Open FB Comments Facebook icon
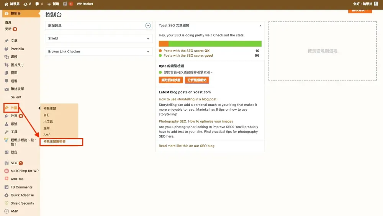This screenshot has height=216, width=383. [7, 187]
